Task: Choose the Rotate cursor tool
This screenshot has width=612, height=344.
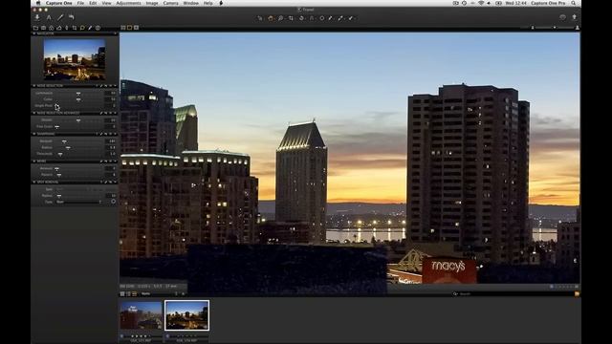Action: pyautogui.click(x=301, y=18)
